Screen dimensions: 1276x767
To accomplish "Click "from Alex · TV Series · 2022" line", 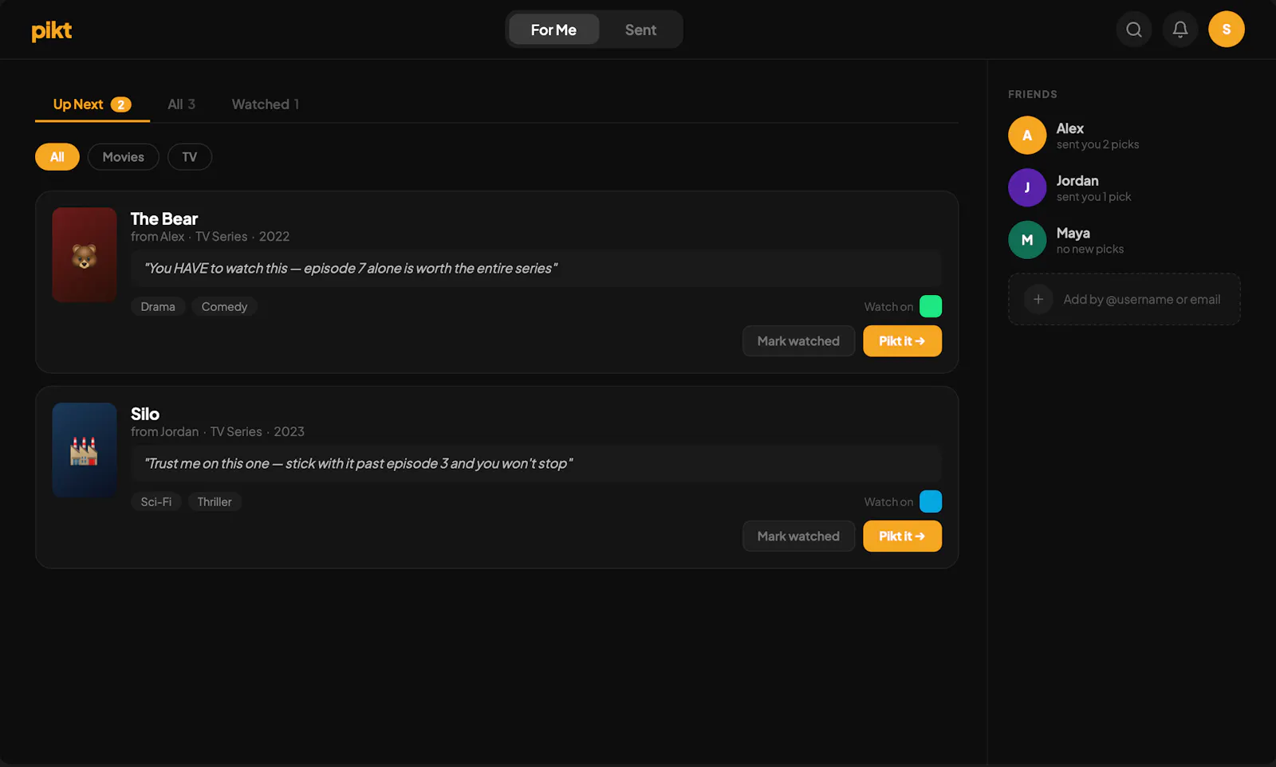I will pyautogui.click(x=211, y=237).
